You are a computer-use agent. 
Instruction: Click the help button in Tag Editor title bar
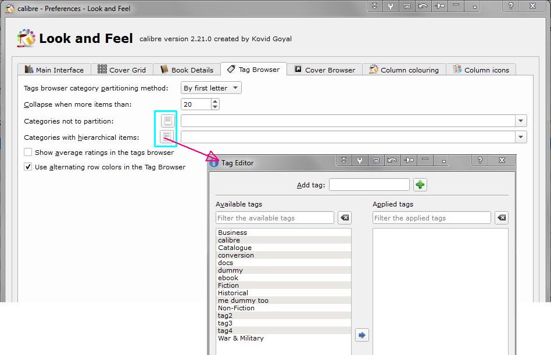480,160
